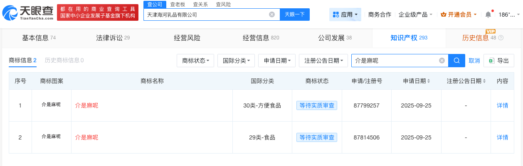Screen dimensions: 523x166
Task: Open the 申请日期 filter dropdown
Action: 277,61
